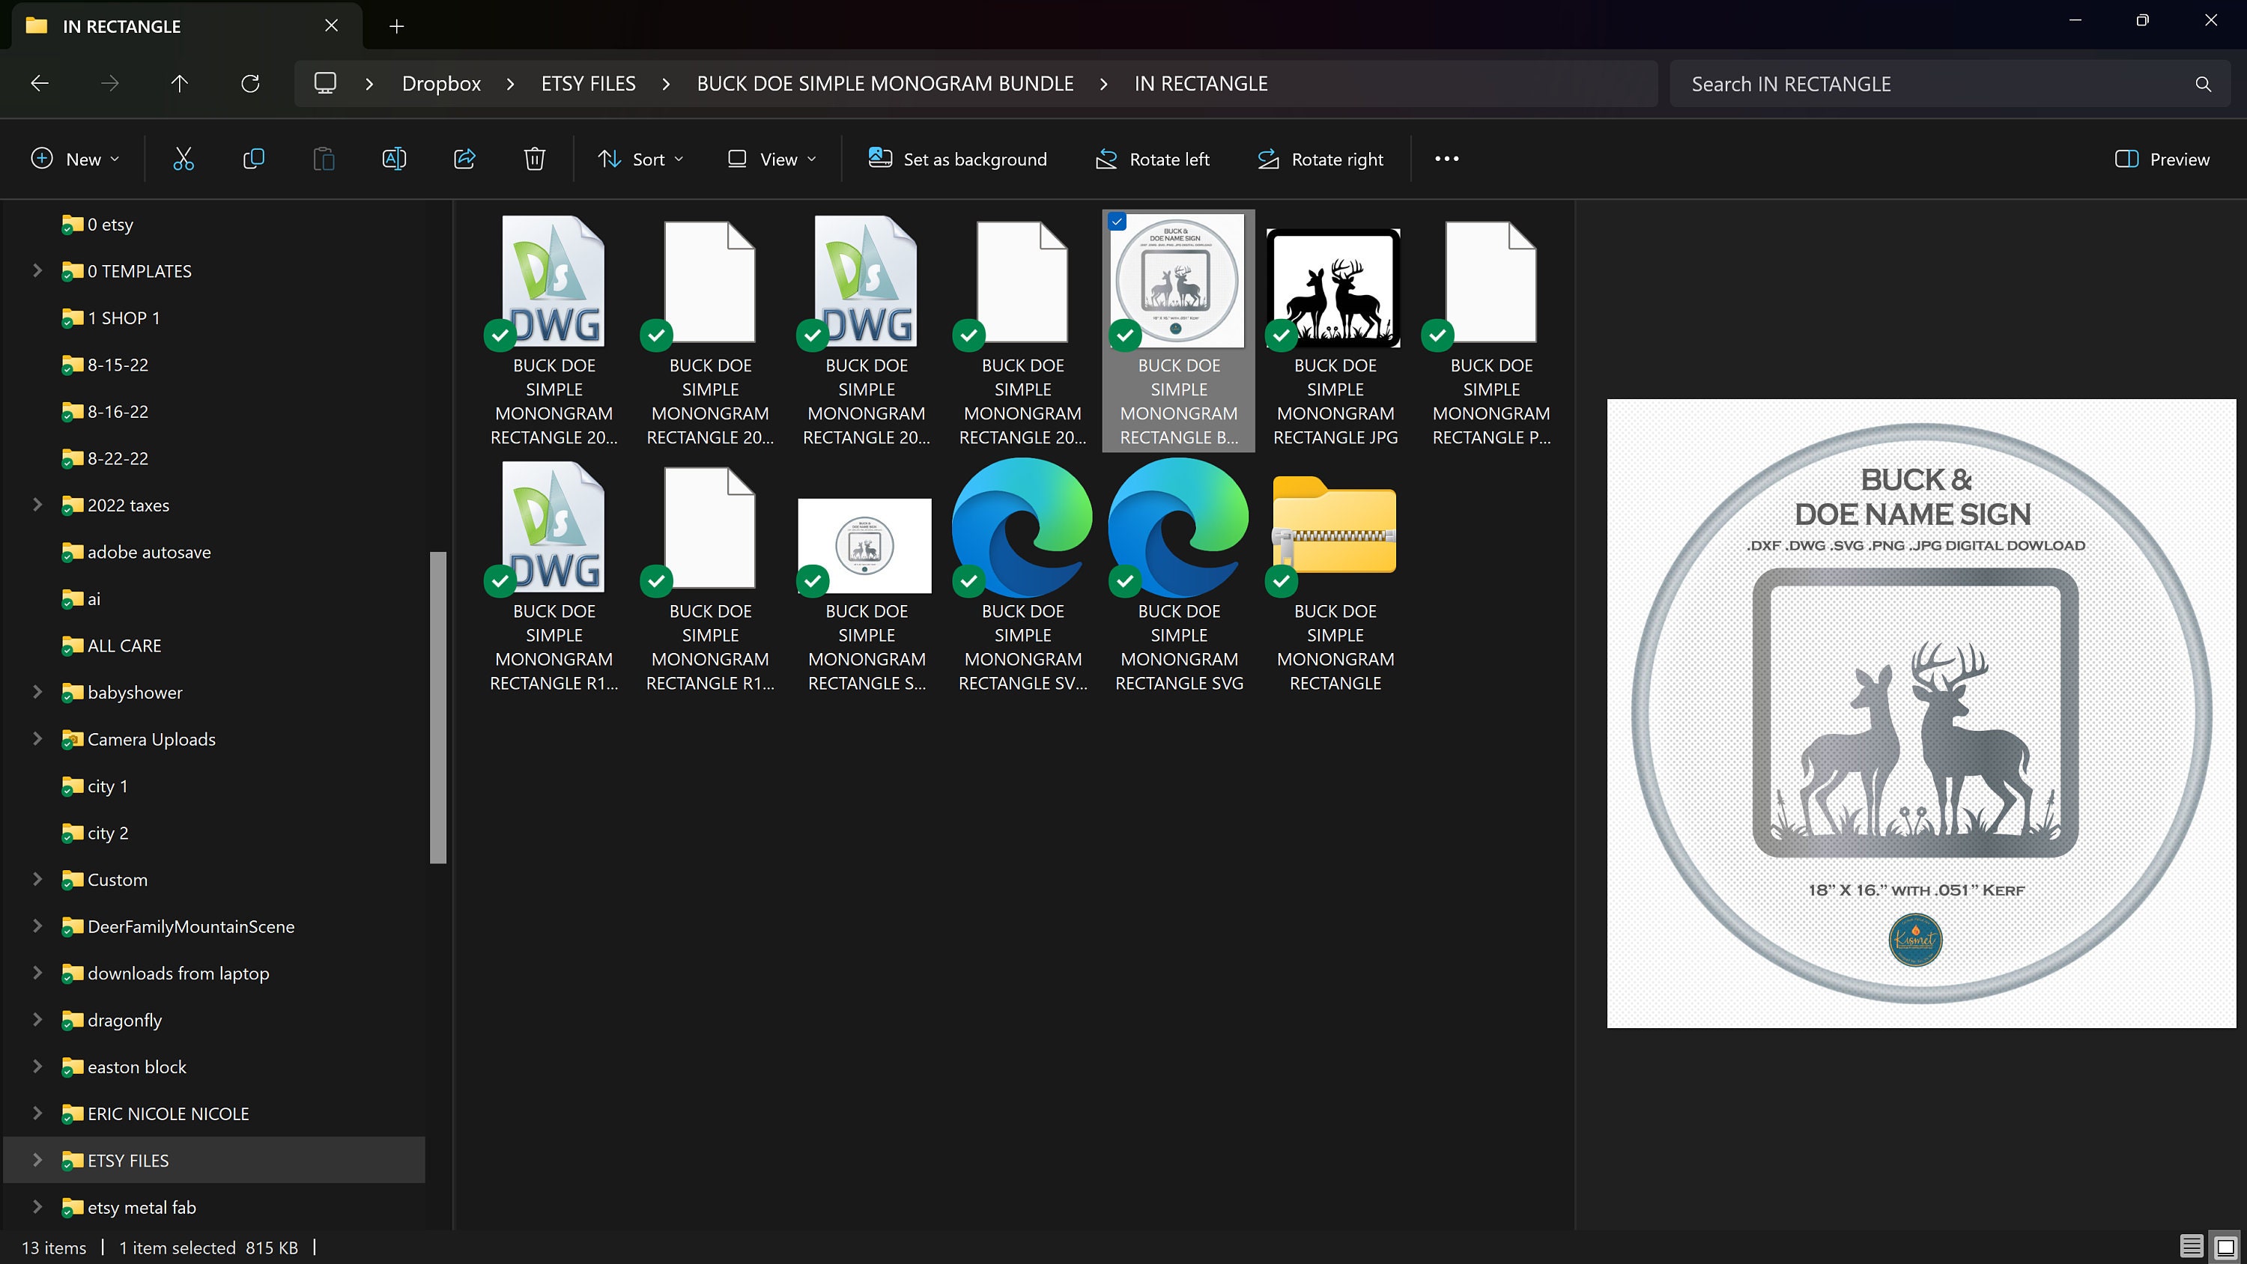Image resolution: width=2247 pixels, height=1264 pixels.
Task: Expand the 0 TEMPLATES folder tree
Action: (37, 270)
